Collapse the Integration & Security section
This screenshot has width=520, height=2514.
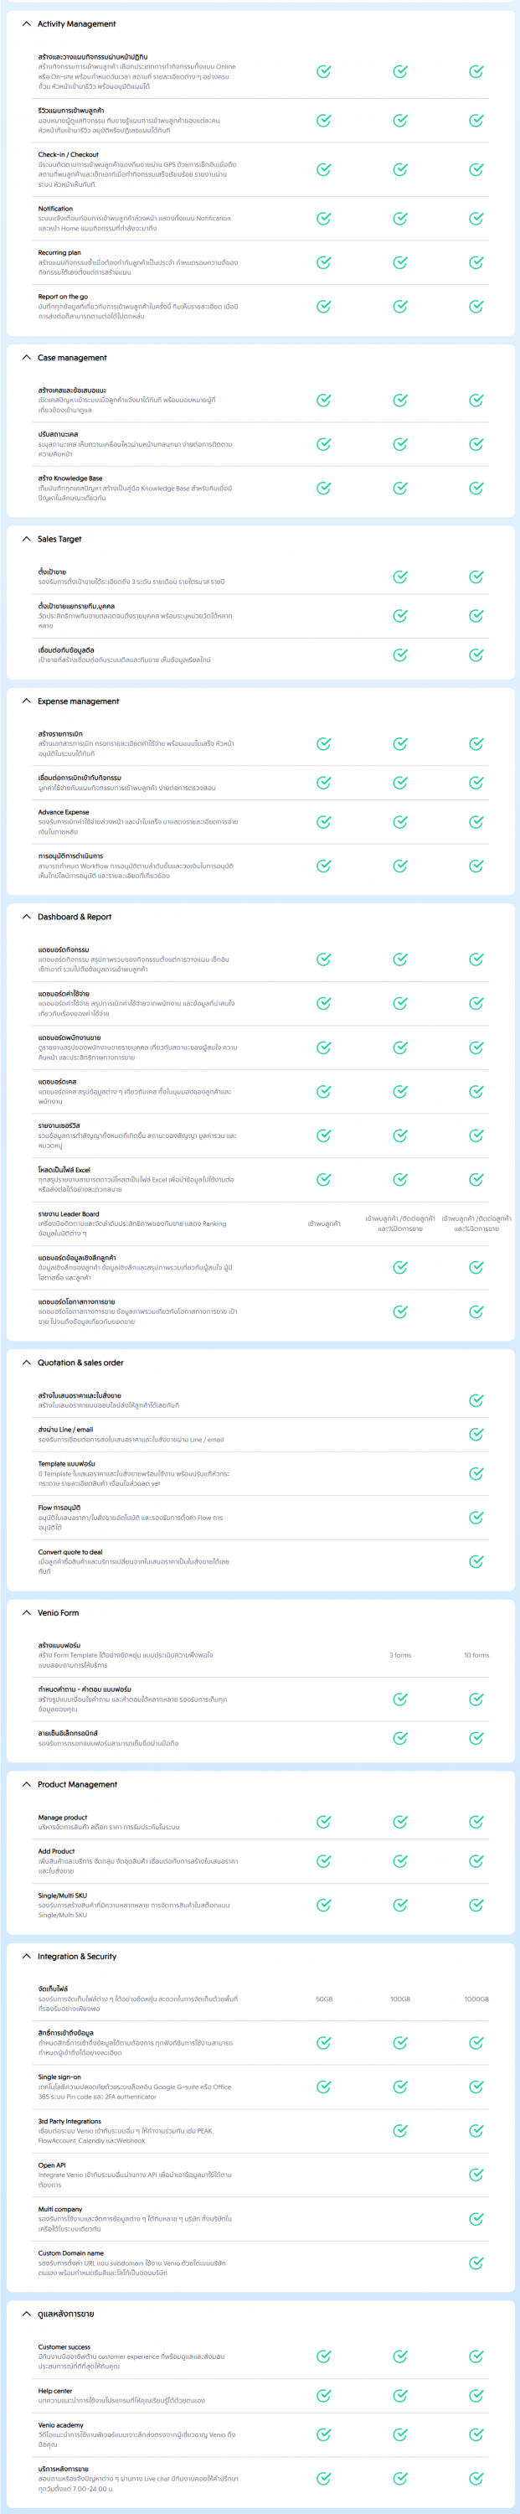[26, 1956]
